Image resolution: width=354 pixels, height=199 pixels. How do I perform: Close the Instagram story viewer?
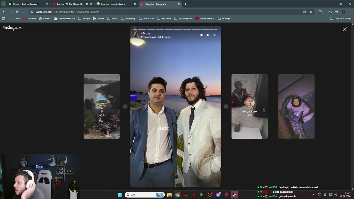[345, 29]
